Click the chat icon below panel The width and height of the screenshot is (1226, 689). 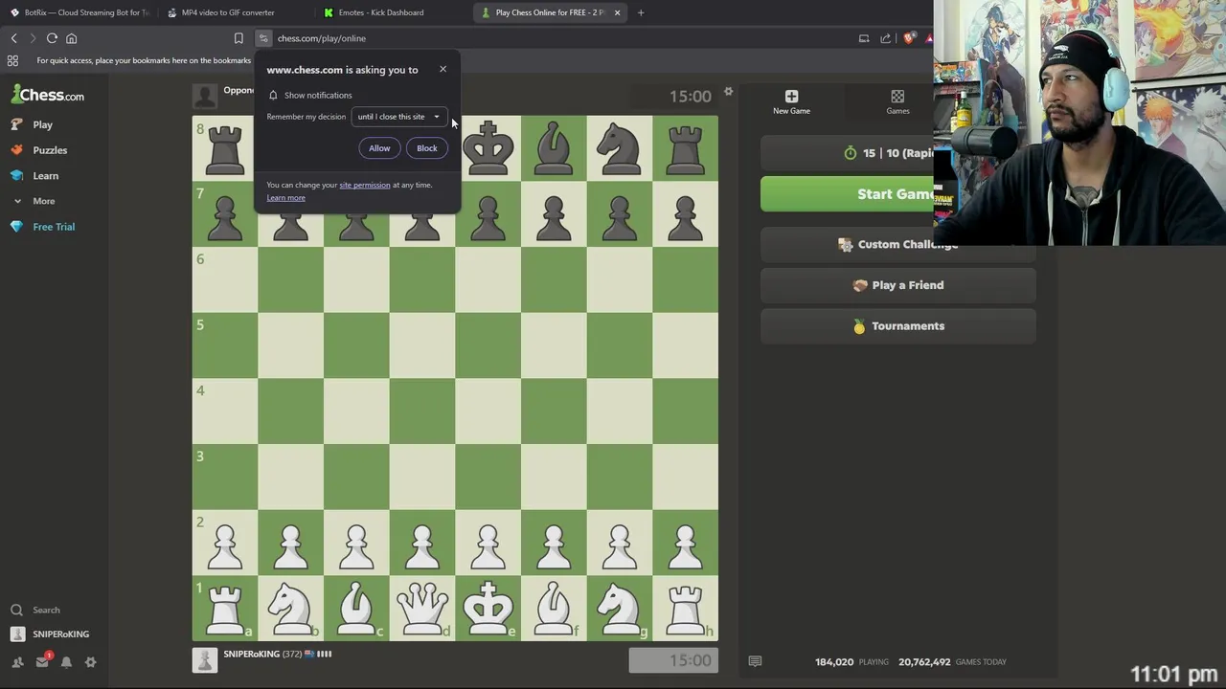point(755,661)
